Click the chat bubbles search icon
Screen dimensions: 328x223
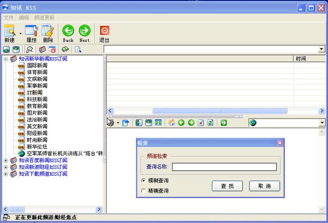(x=29, y=50)
